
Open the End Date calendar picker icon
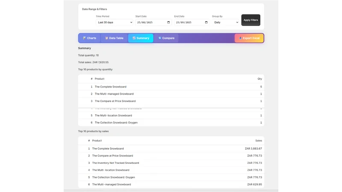pyautogui.click(x=206, y=23)
